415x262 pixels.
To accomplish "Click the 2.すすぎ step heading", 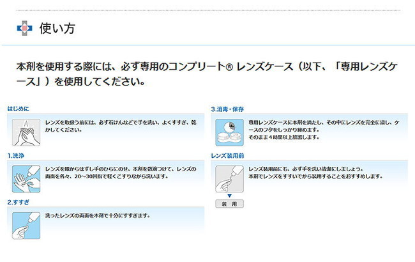I will (20, 202).
